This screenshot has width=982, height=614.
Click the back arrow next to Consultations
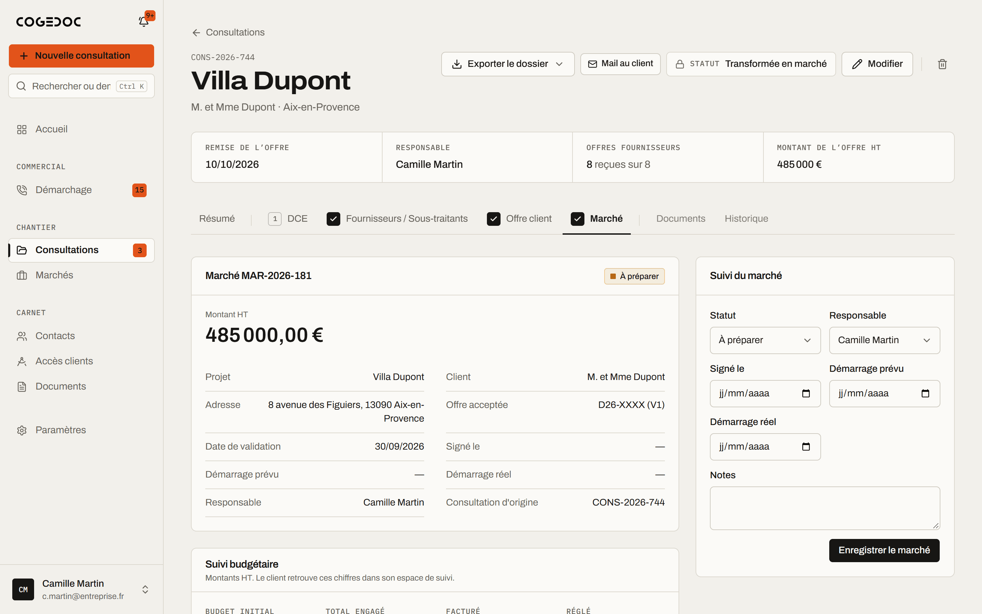(196, 32)
